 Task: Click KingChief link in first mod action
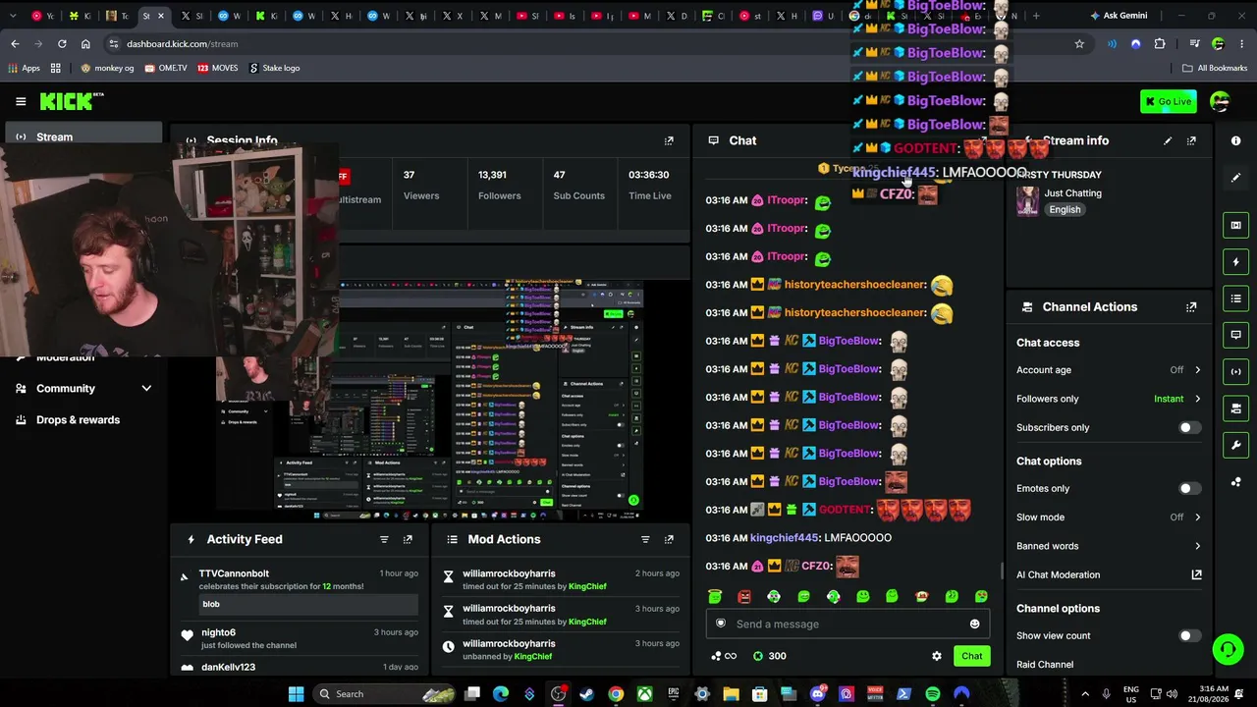click(587, 586)
